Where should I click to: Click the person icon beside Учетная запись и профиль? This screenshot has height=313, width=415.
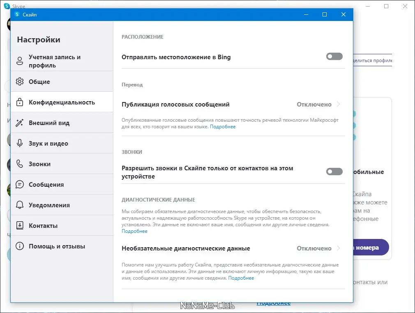(20, 61)
